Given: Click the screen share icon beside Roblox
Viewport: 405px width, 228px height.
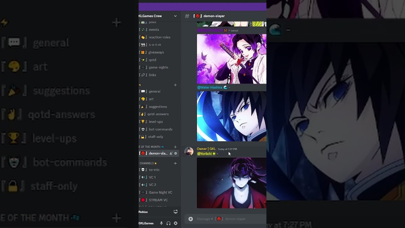Looking at the screenshot, I should (176, 212).
